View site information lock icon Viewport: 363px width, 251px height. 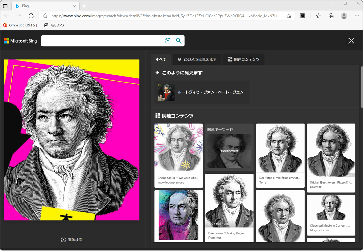point(45,16)
